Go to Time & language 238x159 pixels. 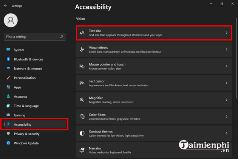click(35, 106)
